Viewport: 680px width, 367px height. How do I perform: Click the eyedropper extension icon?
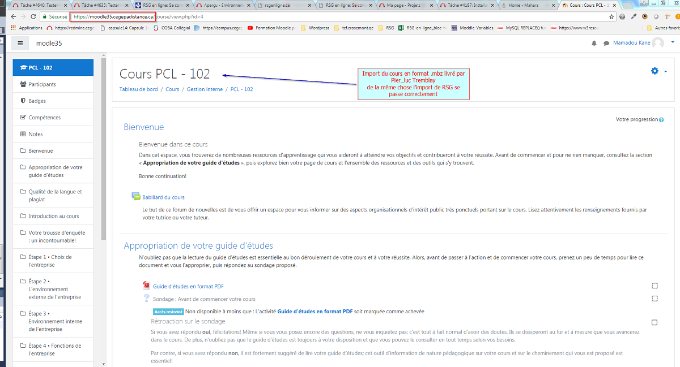pos(634,17)
